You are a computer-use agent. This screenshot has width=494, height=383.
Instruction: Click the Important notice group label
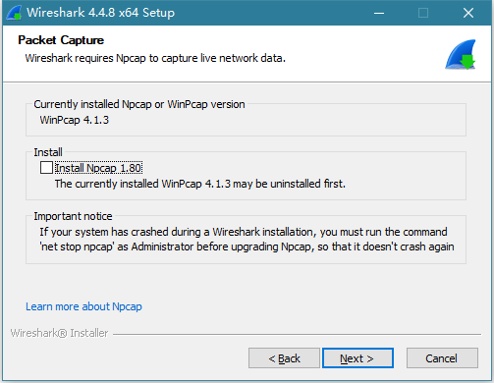(73, 216)
